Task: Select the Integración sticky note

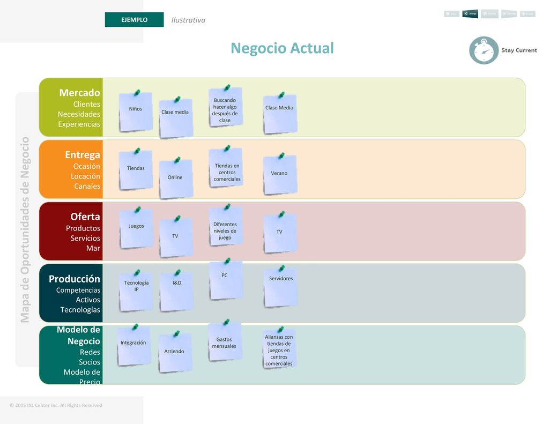Action: tap(134, 346)
